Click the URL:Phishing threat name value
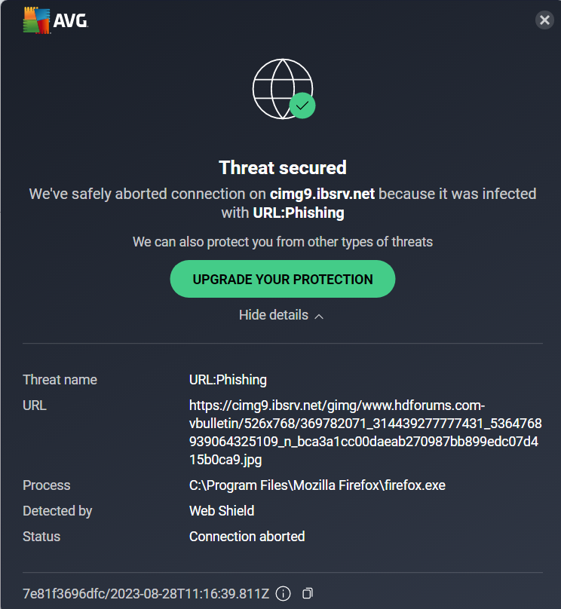 coord(228,380)
